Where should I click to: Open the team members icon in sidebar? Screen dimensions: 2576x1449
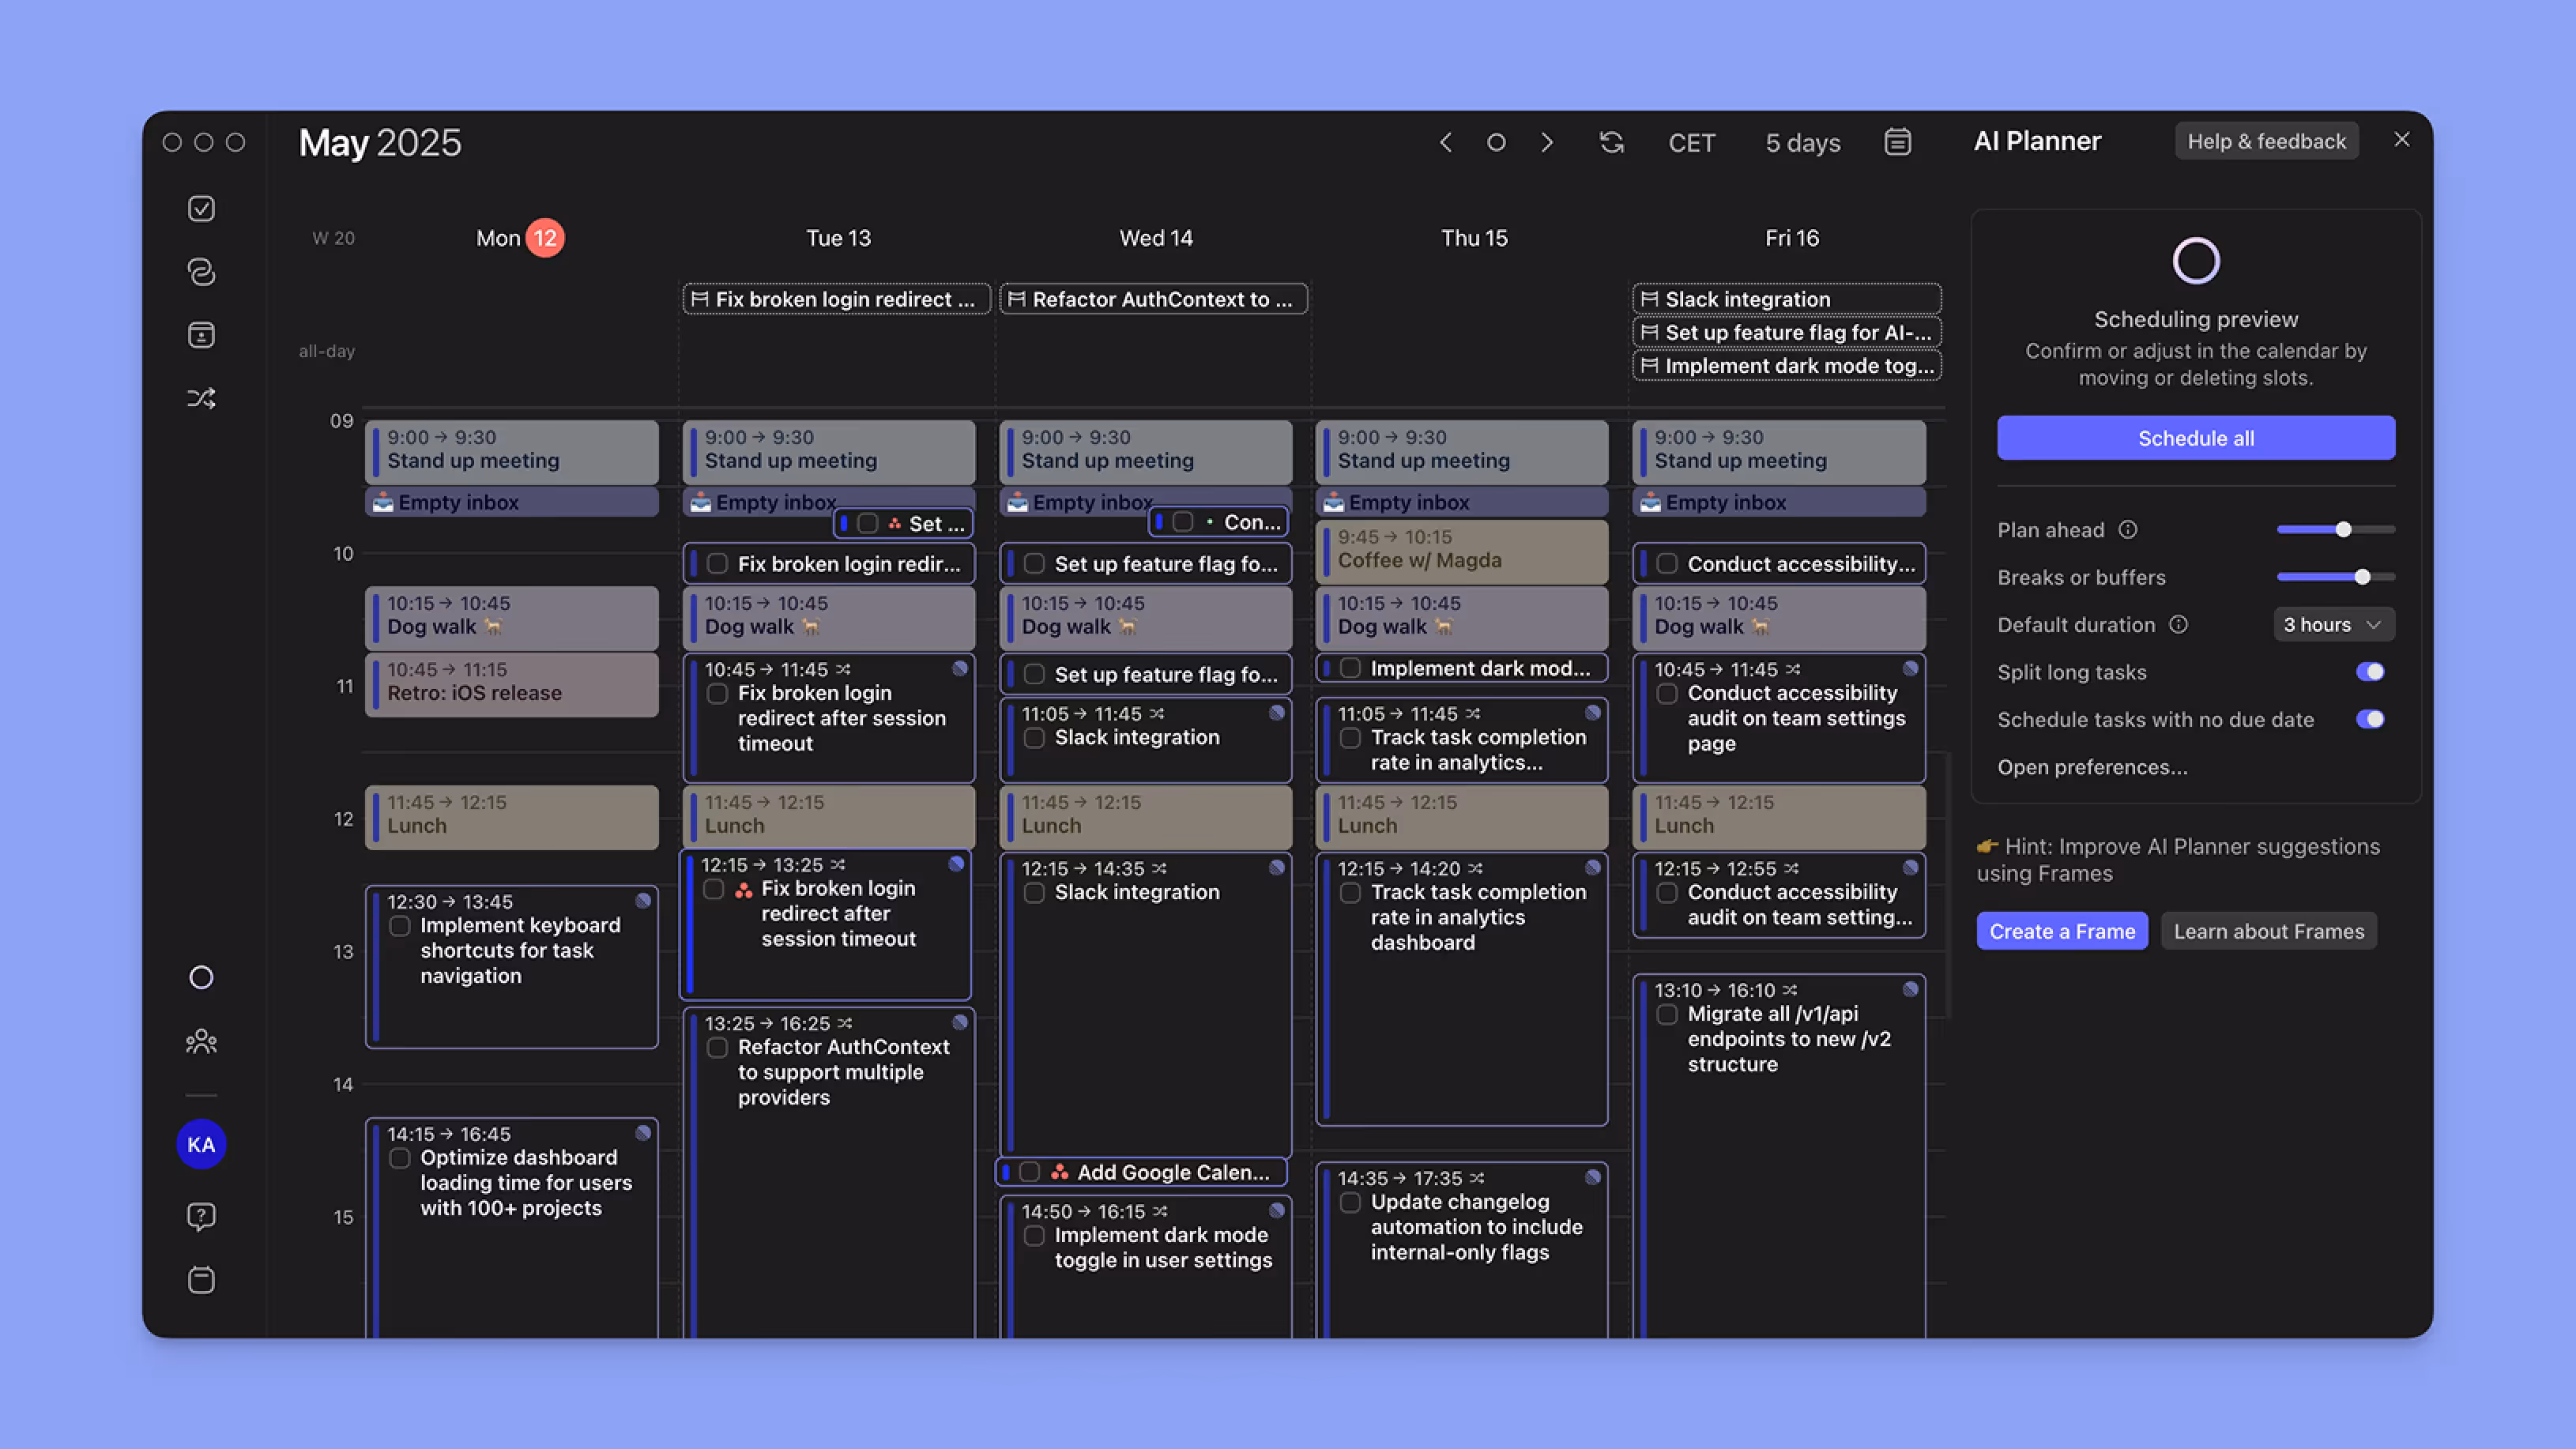click(x=201, y=1042)
